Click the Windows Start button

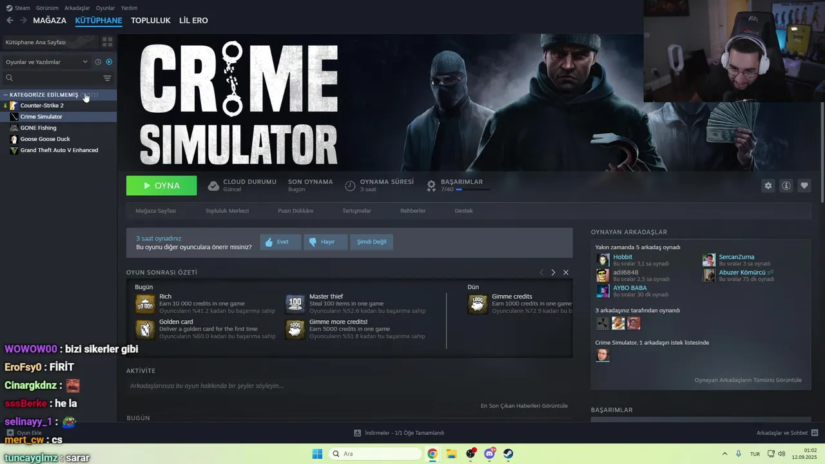click(317, 454)
